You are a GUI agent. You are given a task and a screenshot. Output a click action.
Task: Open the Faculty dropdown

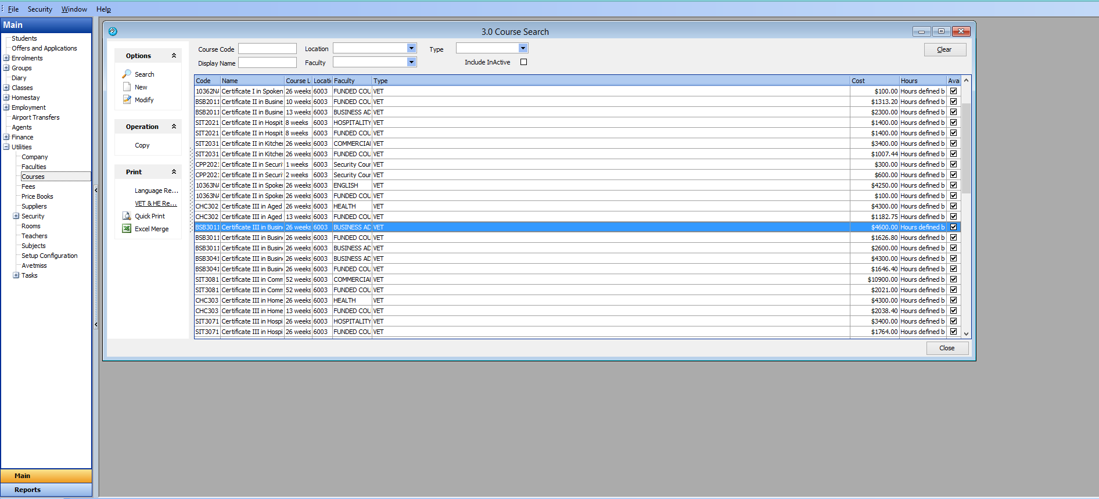pos(411,62)
